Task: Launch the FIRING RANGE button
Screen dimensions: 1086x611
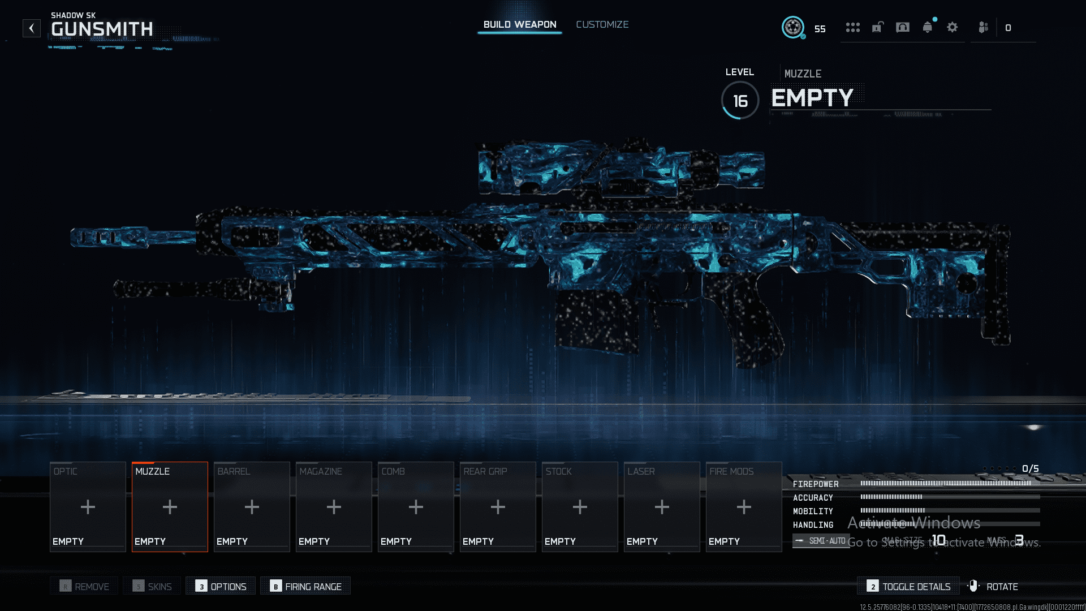Action: [x=305, y=586]
